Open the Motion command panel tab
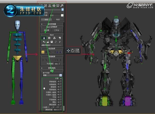 click(x=54, y=6)
